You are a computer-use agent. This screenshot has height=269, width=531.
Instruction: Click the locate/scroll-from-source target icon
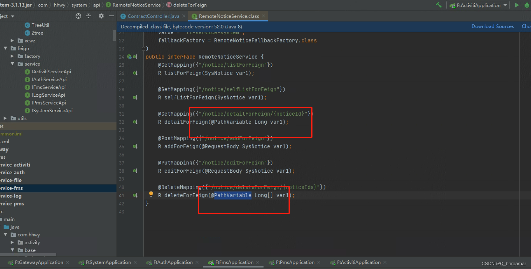pyautogui.click(x=78, y=16)
